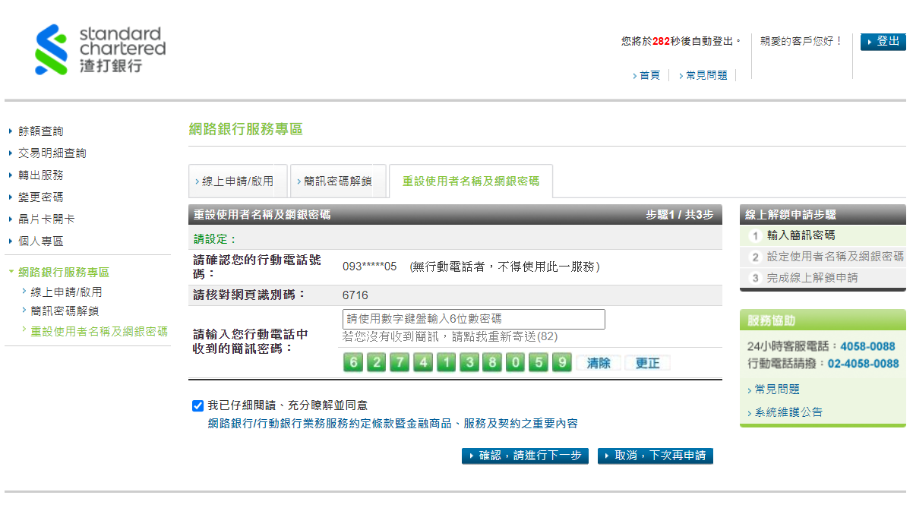
Task: Click 取消，下次再申請 button
Action: [655, 456]
